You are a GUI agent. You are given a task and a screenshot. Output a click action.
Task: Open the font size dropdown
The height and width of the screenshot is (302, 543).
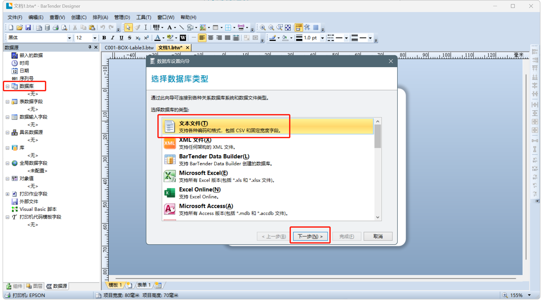(94, 38)
